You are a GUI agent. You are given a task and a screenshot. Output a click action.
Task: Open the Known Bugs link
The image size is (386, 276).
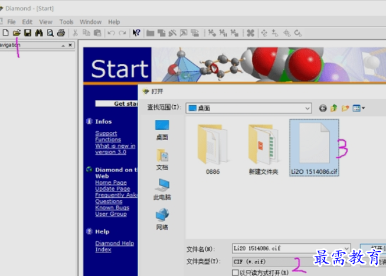tap(112, 207)
